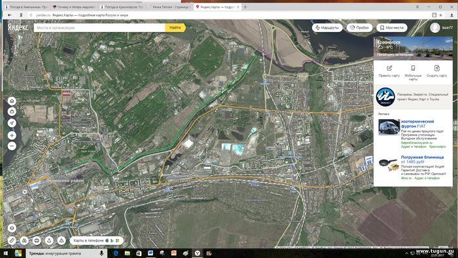Open Word from the Windows taskbar
The height and width of the screenshot is (258, 458).
(x=150, y=253)
